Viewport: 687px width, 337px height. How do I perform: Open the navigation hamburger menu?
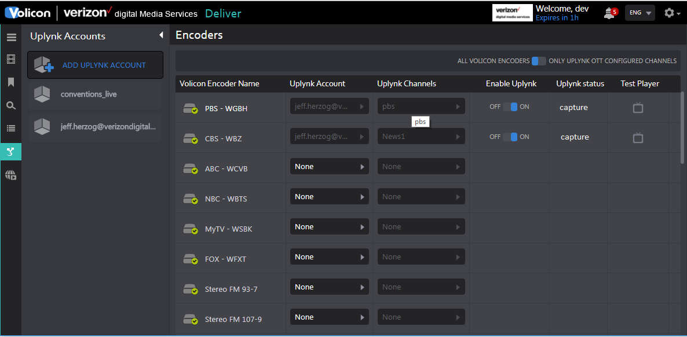[x=11, y=36]
